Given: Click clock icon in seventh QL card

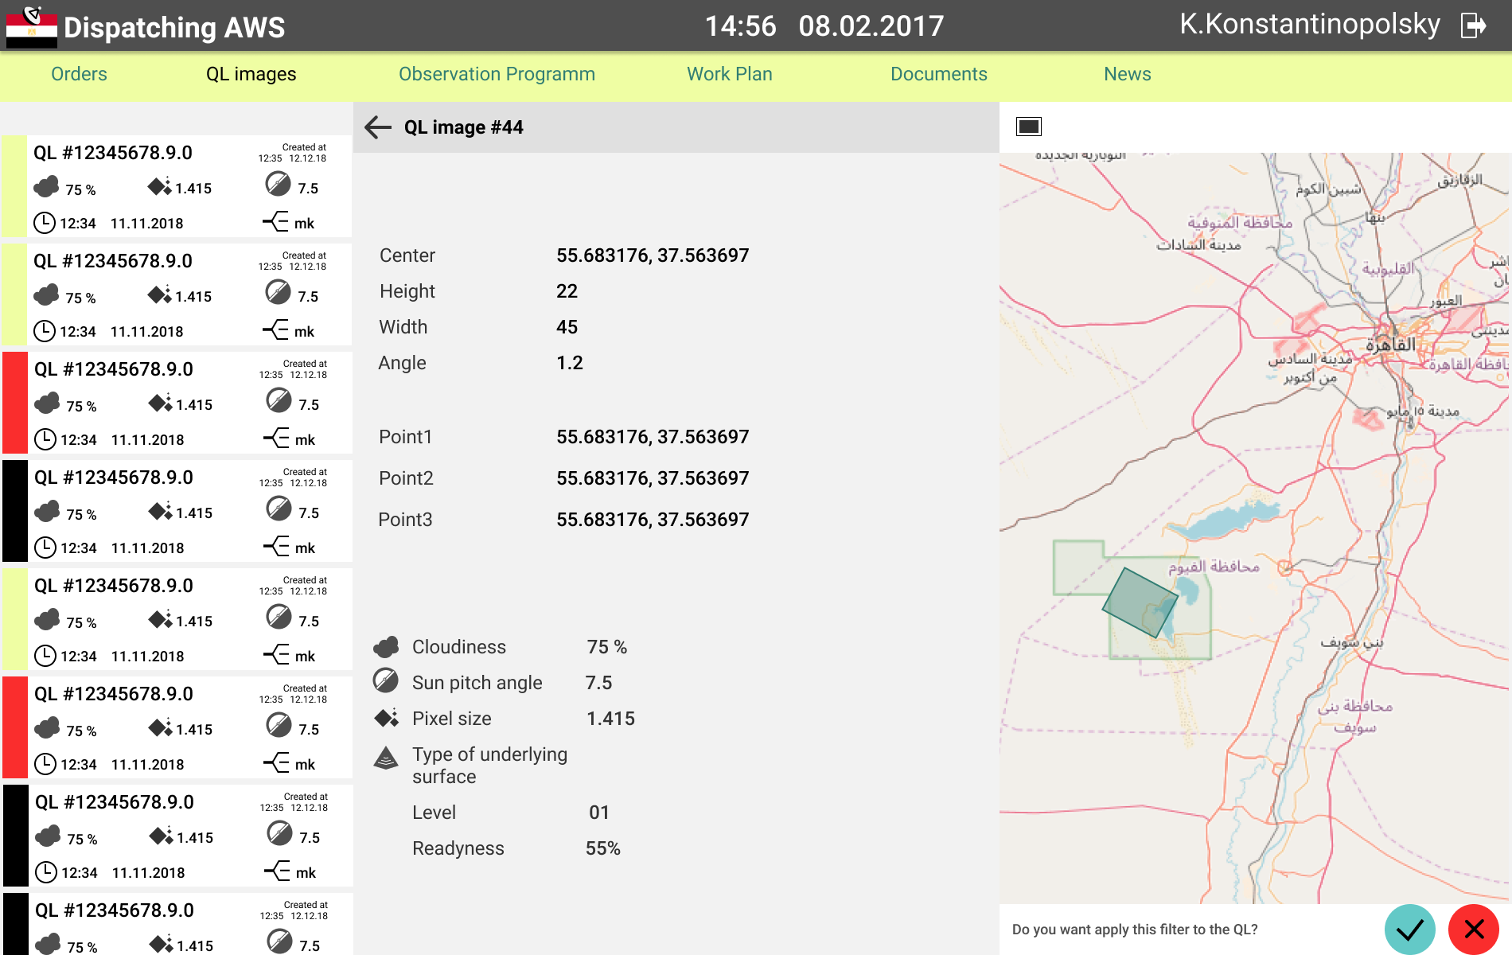Looking at the screenshot, I should tap(46, 872).
